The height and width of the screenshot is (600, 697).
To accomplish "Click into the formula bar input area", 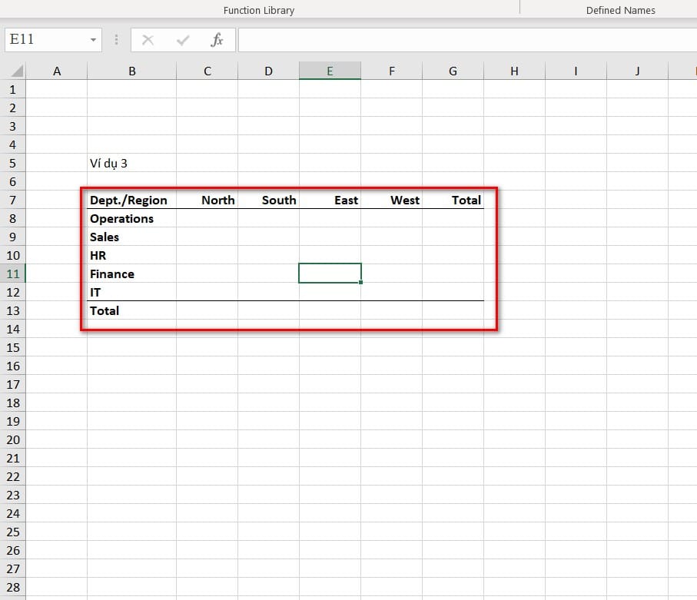I will point(461,40).
